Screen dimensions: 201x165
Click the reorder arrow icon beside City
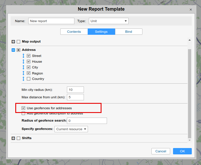tap(23, 67)
